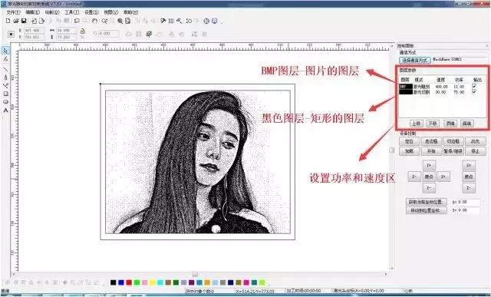Viewport: 491px width, 297px height.
Task: Click the 加载 button
Action: (409, 151)
